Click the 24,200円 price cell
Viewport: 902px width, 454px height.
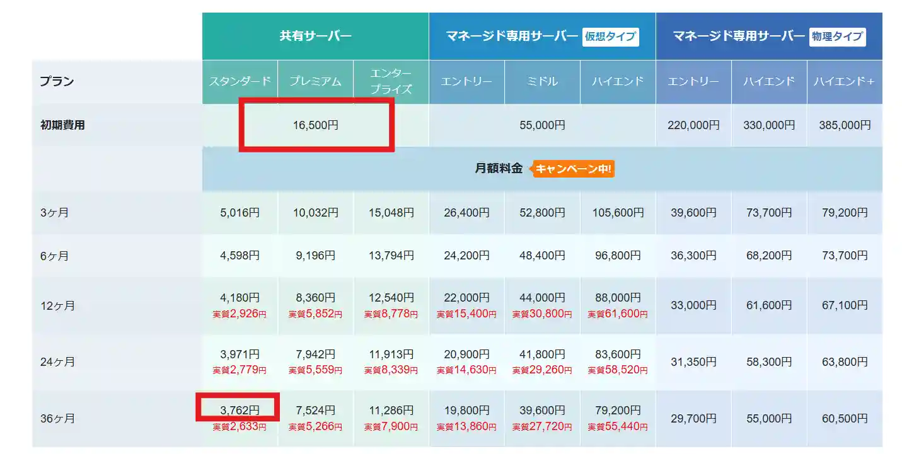click(466, 256)
